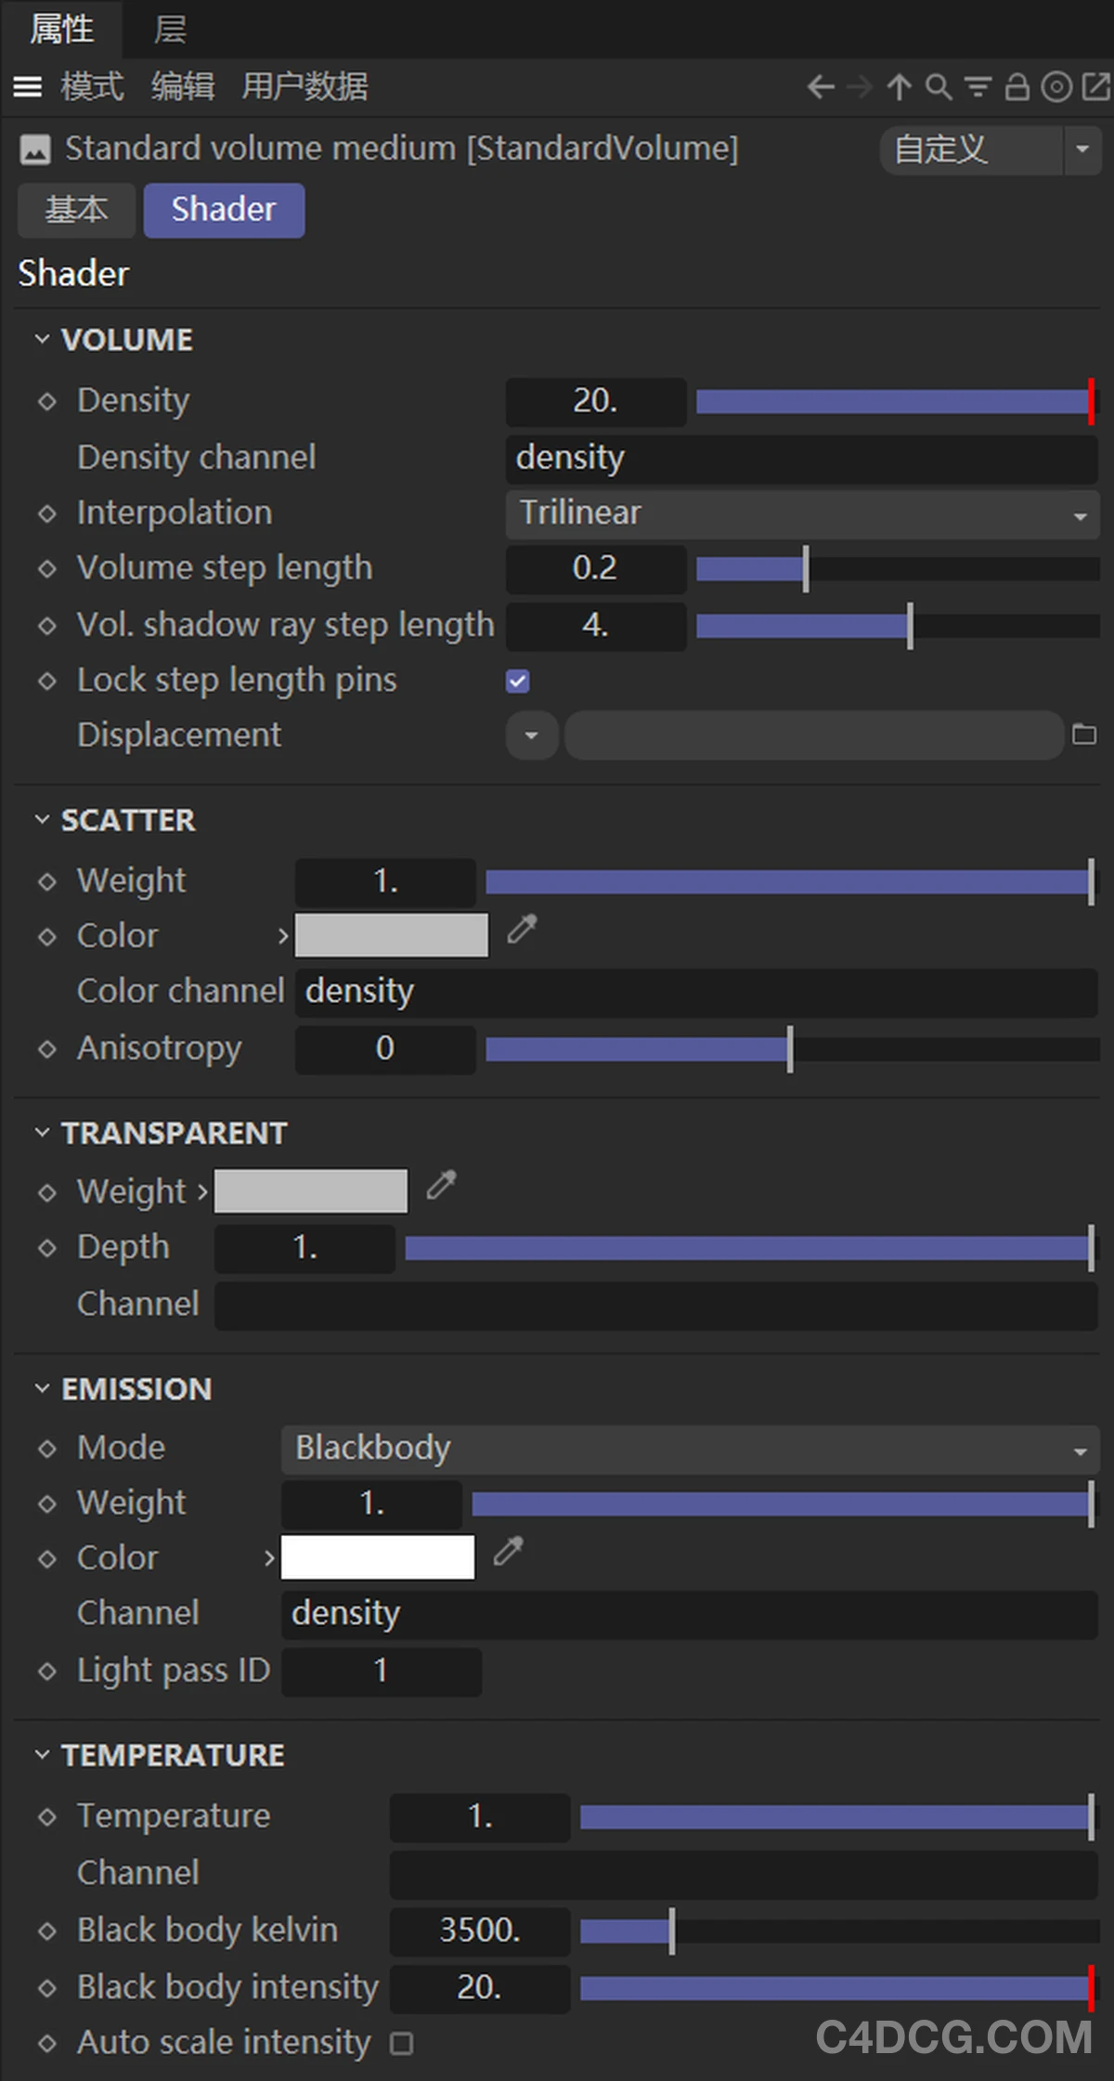
Task: Open the hamburger menu icon
Action: [28, 87]
